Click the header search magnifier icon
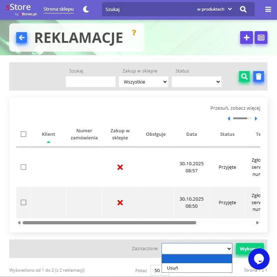Screen dimensions: 277x277 243,9
